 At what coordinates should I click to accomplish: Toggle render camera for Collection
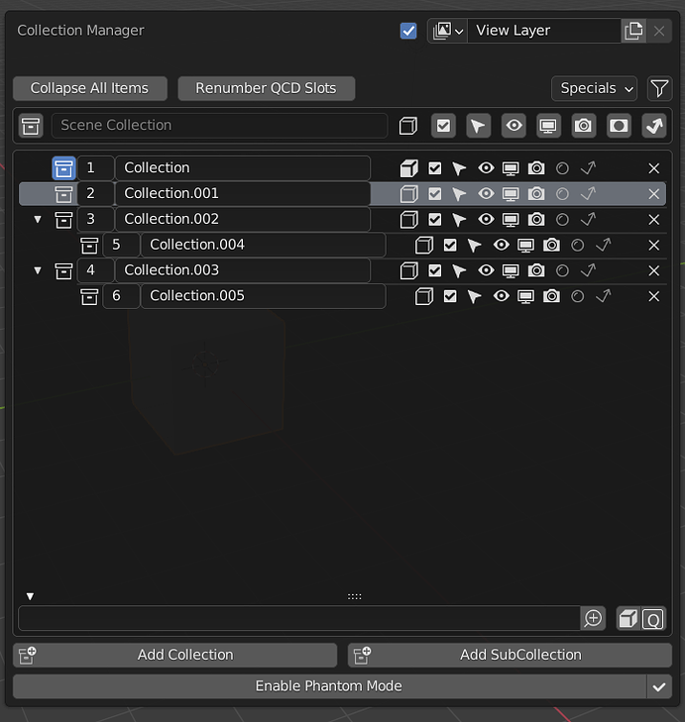click(536, 168)
